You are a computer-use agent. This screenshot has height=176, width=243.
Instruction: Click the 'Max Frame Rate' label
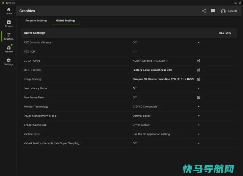click(34, 97)
